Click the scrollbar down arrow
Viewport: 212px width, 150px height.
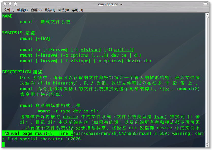207,146
